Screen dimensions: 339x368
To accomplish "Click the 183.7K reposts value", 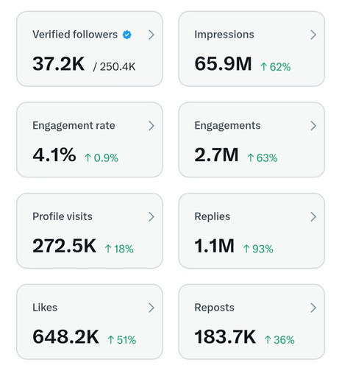I will [225, 337].
